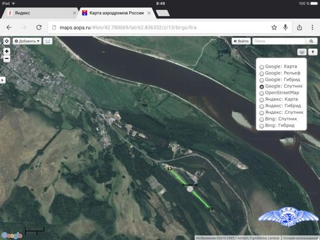Click the AOPA winged logo
Screen dimensions: 320x240
288,217
